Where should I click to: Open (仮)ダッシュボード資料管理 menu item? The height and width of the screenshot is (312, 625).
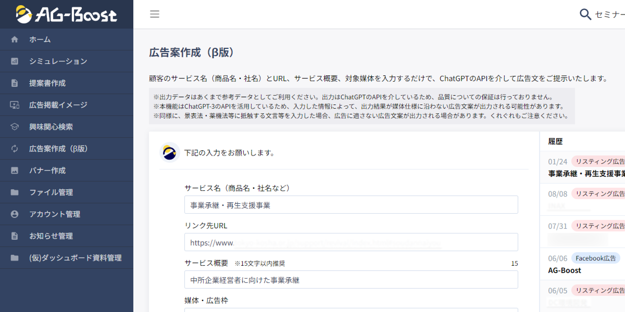pyautogui.click(x=75, y=258)
